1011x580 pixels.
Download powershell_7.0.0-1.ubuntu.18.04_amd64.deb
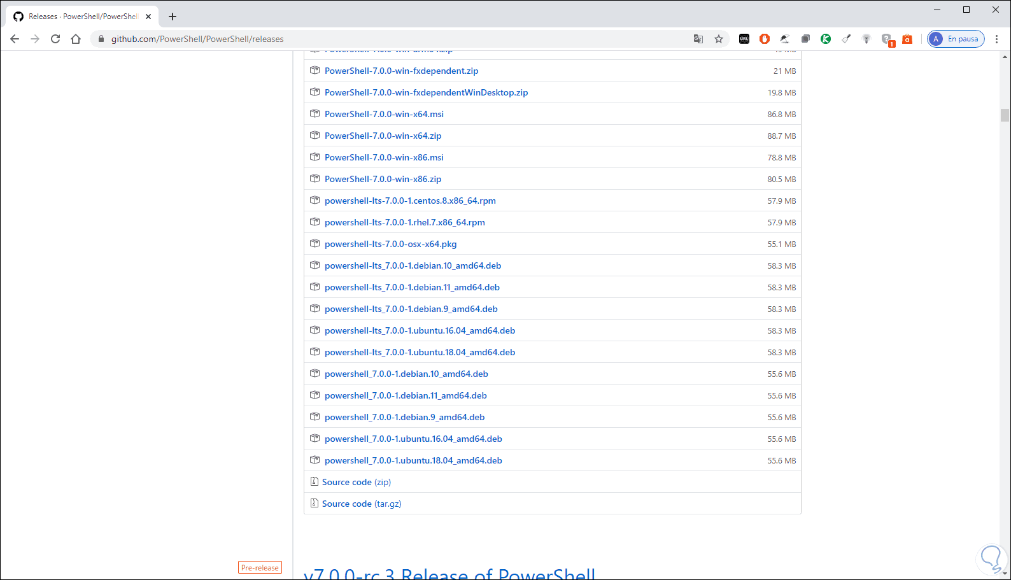coord(413,460)
